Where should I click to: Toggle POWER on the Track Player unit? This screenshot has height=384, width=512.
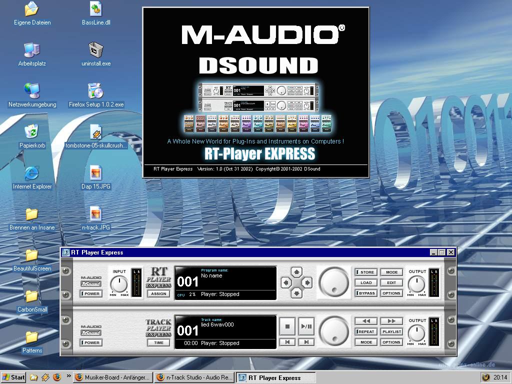(91, 342)
